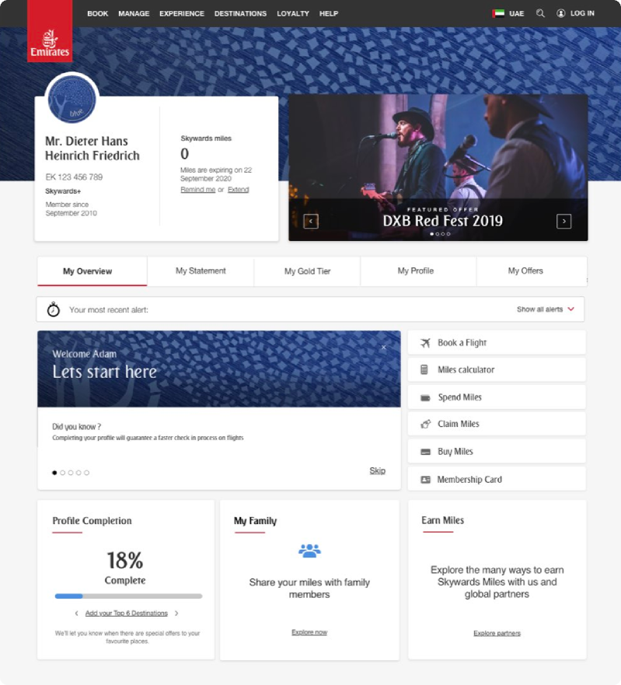Open the Help menu
This screenshot has width=621, height=685.
pos(329,13)
